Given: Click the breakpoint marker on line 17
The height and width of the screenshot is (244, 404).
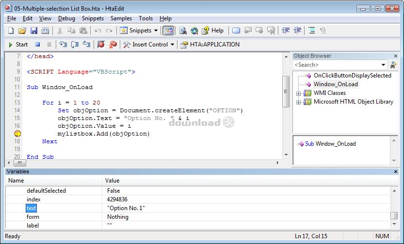Looking at the screenshot, I should click(17, 134).
